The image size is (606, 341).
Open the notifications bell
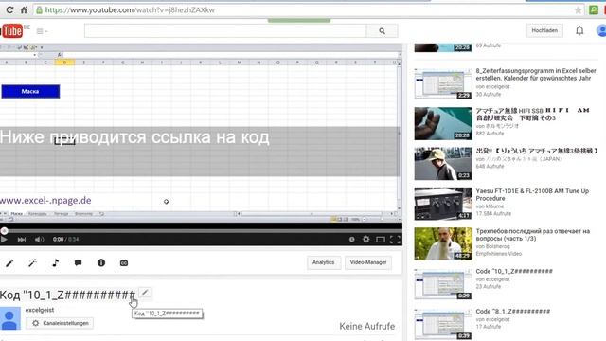tap(579, 30)
